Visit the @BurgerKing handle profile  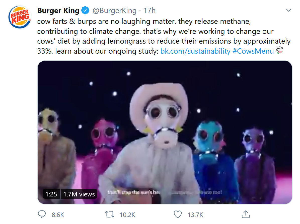(115, 11)
